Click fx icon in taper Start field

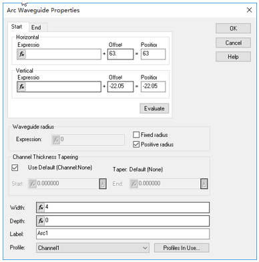[x=33, y=184]
